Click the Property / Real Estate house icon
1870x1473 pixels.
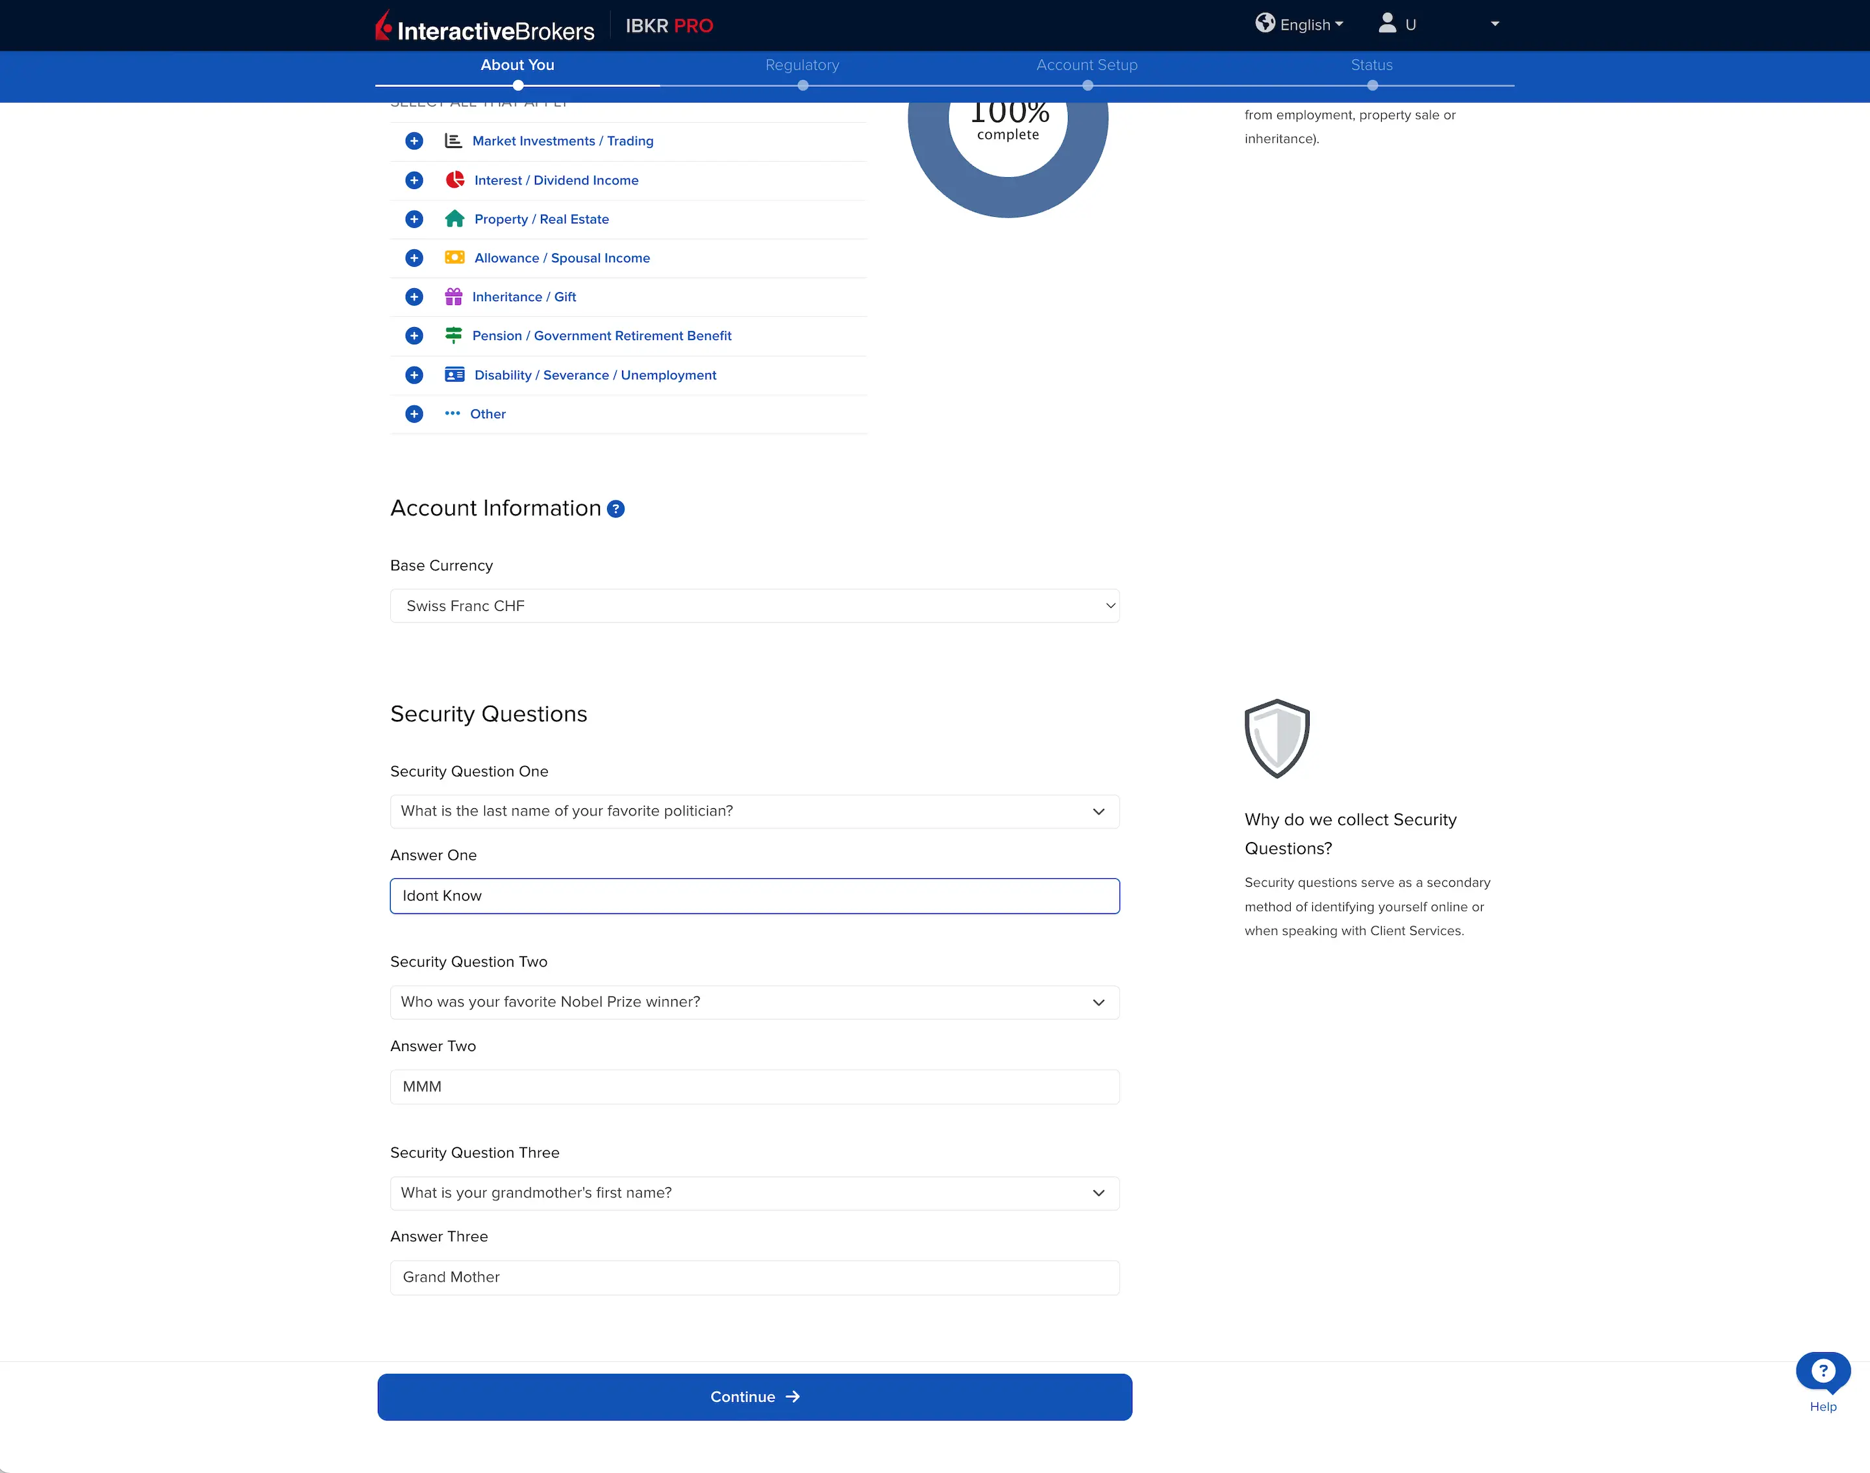455,219
